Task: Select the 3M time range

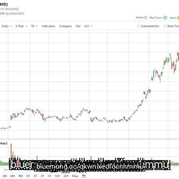Action: pos(5,176)
